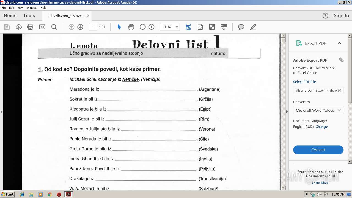
Task: Open the Window menu
Action: point(32,8)
